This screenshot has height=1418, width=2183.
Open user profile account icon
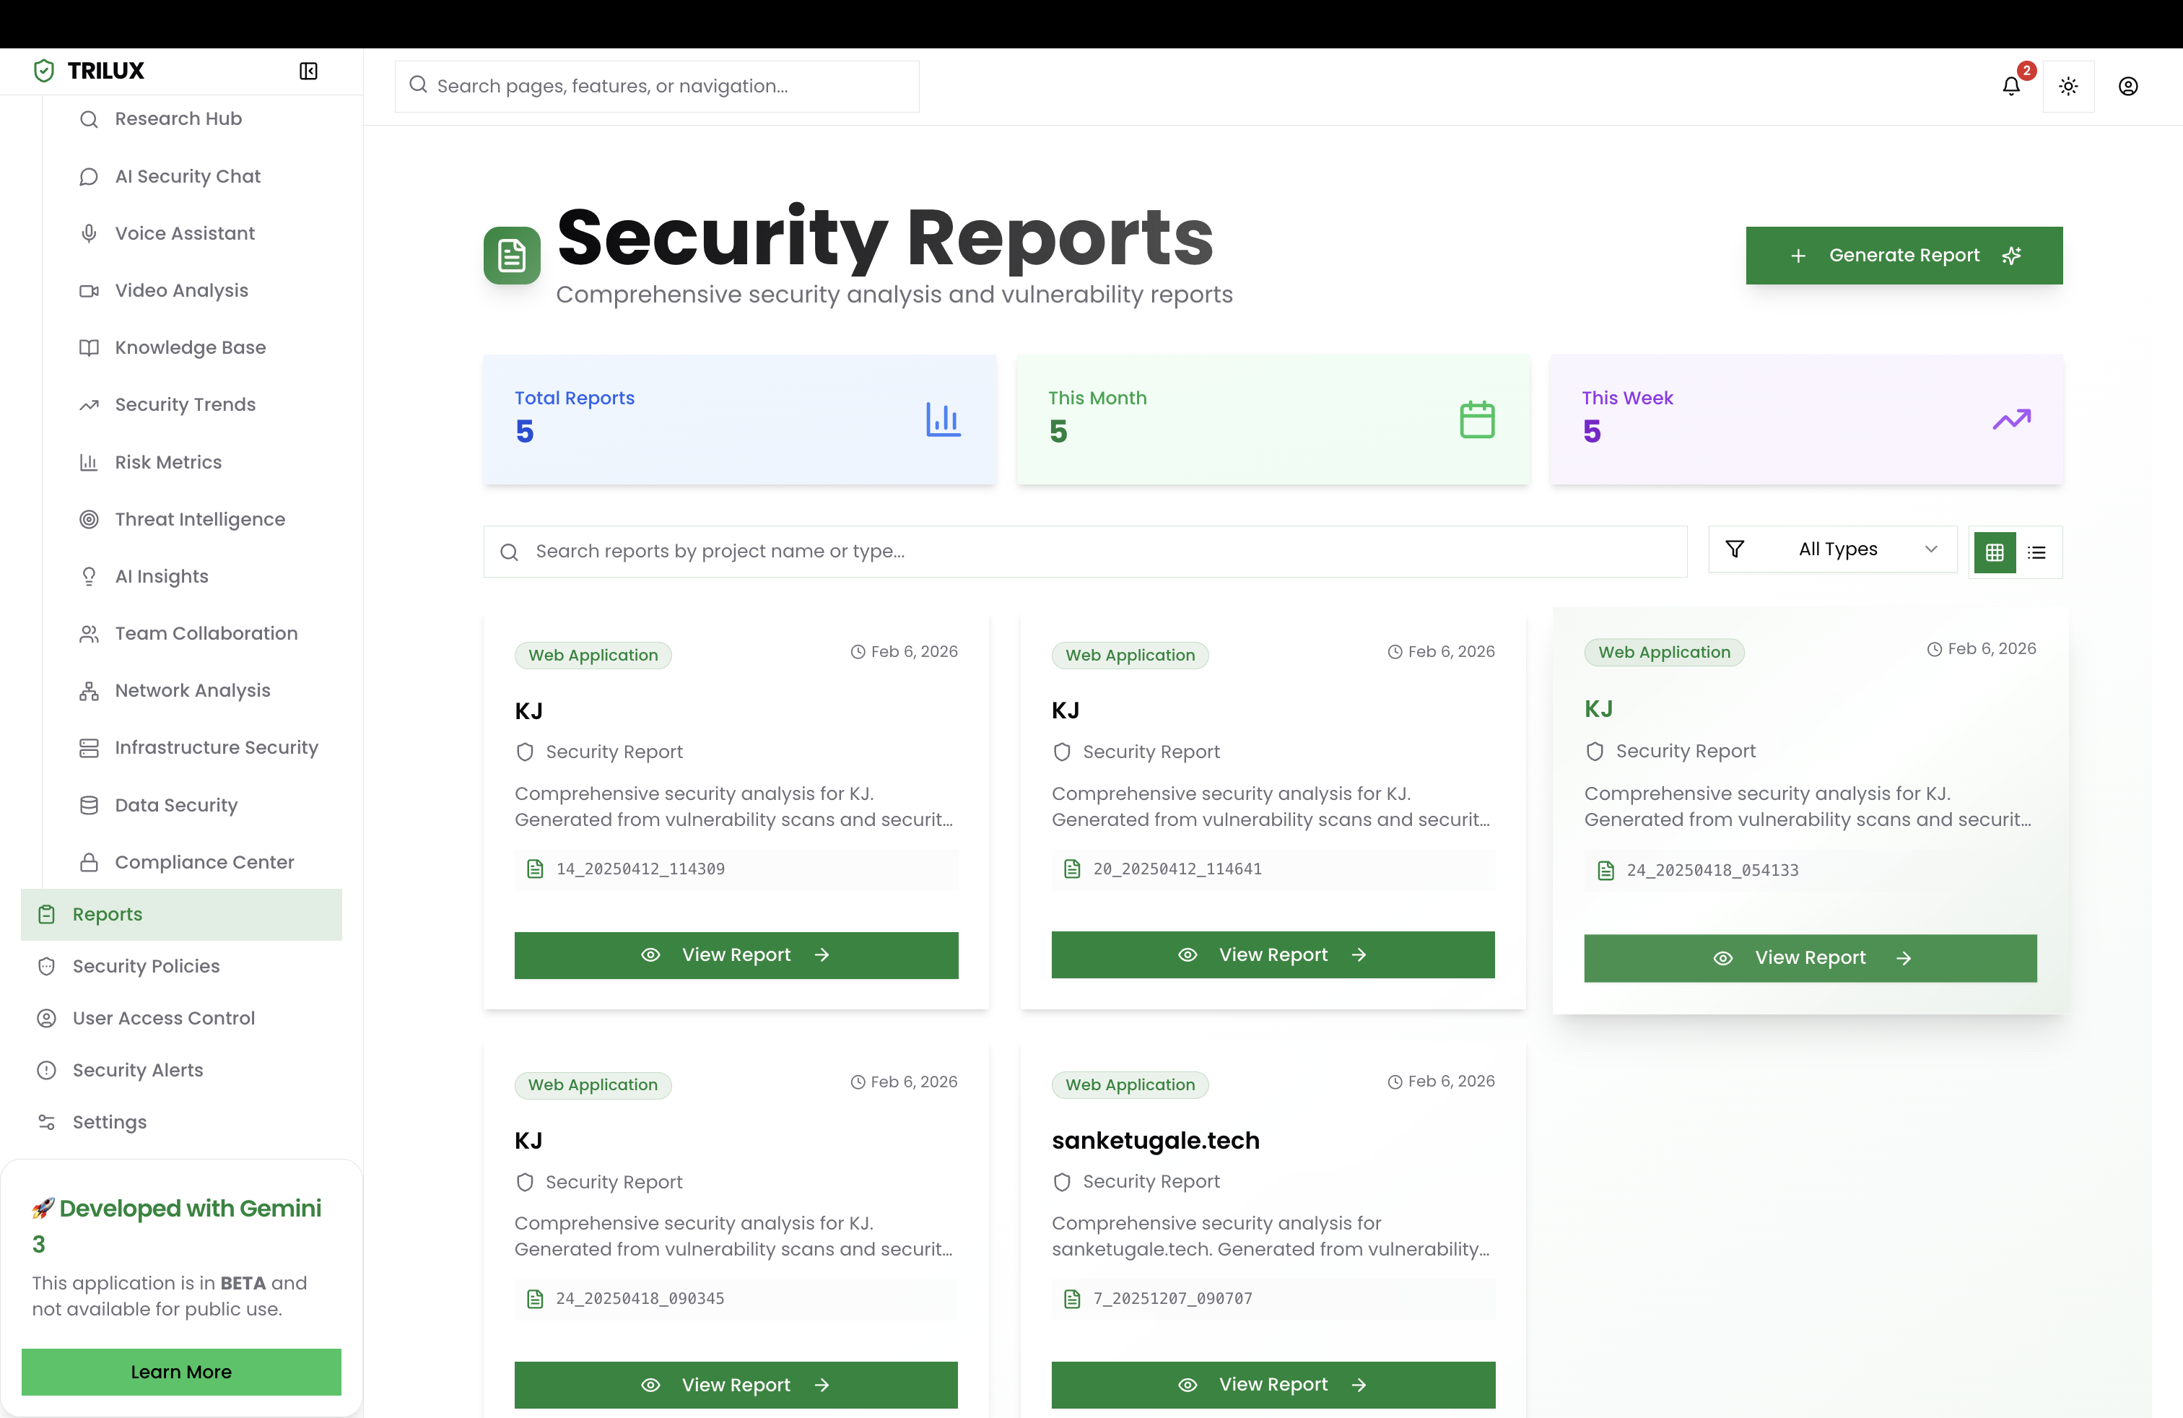(x=2128, y=86)
